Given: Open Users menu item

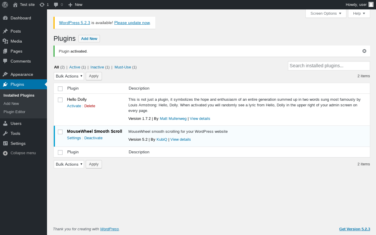Looking at the screenshot, I should [23, 123].
